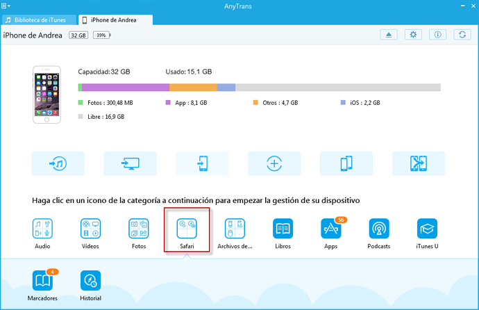This screenshot has height=310, width=479.
Task: Open the Podcasts category icon
Action: [379, 229]
